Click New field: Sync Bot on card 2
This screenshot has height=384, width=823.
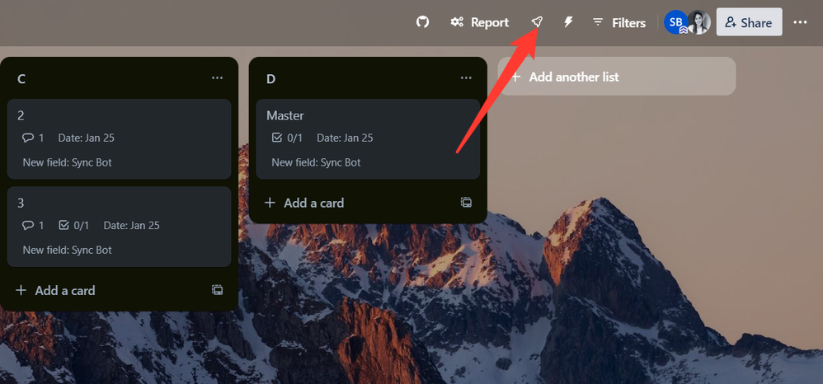(67, 162)
